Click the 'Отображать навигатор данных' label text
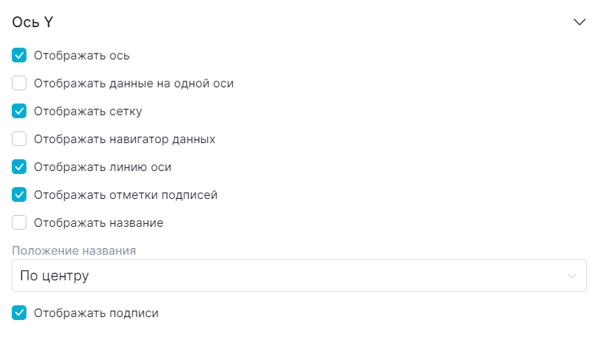 [124, 139]
